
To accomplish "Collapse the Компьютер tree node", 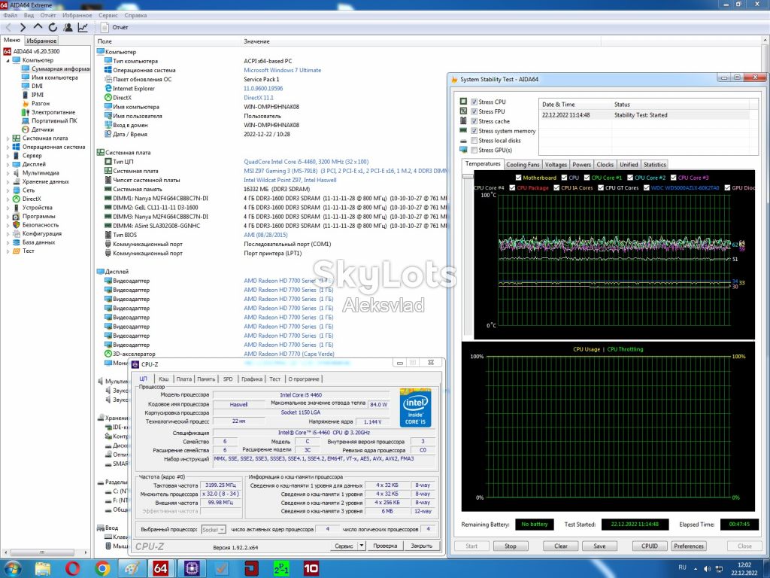I will [x=8, y=60].
